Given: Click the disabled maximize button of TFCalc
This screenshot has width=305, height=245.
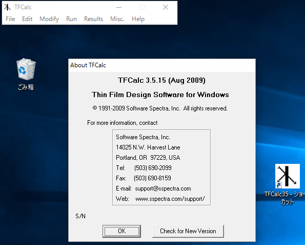Looking at the screenshot, I should click(142, 7).
